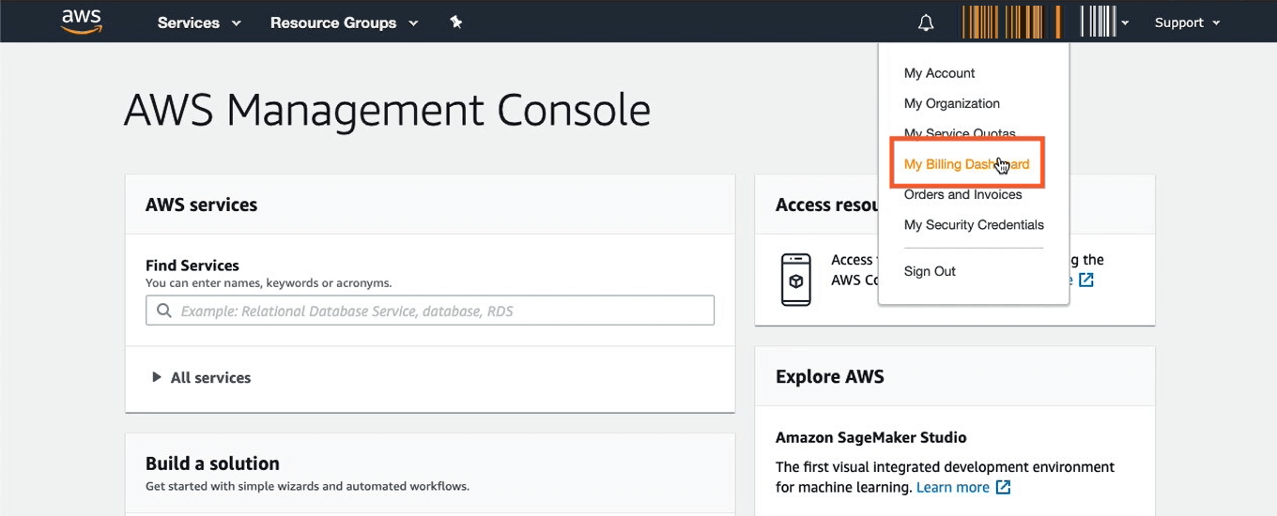Click the pin shortcut icon
1277x516 pixels.
click(456, 22)
